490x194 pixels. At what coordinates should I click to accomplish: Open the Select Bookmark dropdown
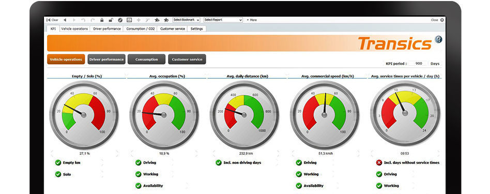click(186, 20)
